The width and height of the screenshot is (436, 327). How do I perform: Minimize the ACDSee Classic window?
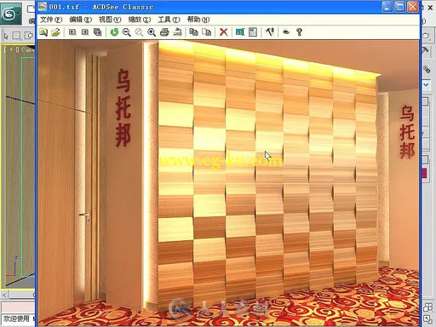[x=387, y=7]
